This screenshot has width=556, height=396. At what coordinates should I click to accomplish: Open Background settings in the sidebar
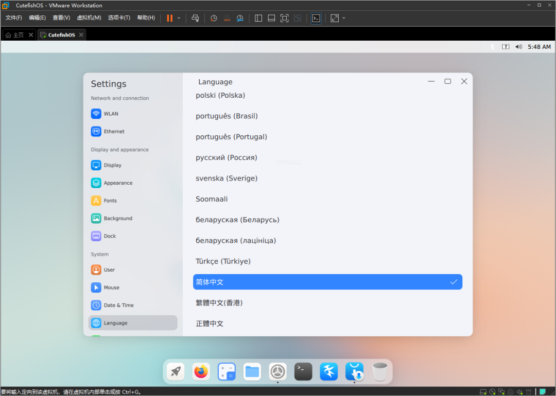click(133, 218)
